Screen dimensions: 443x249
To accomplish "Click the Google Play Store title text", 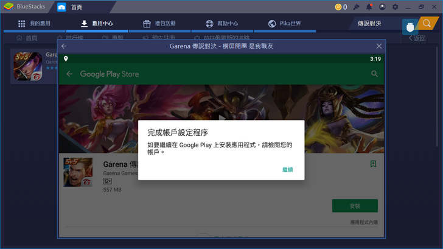I will 110,74.
